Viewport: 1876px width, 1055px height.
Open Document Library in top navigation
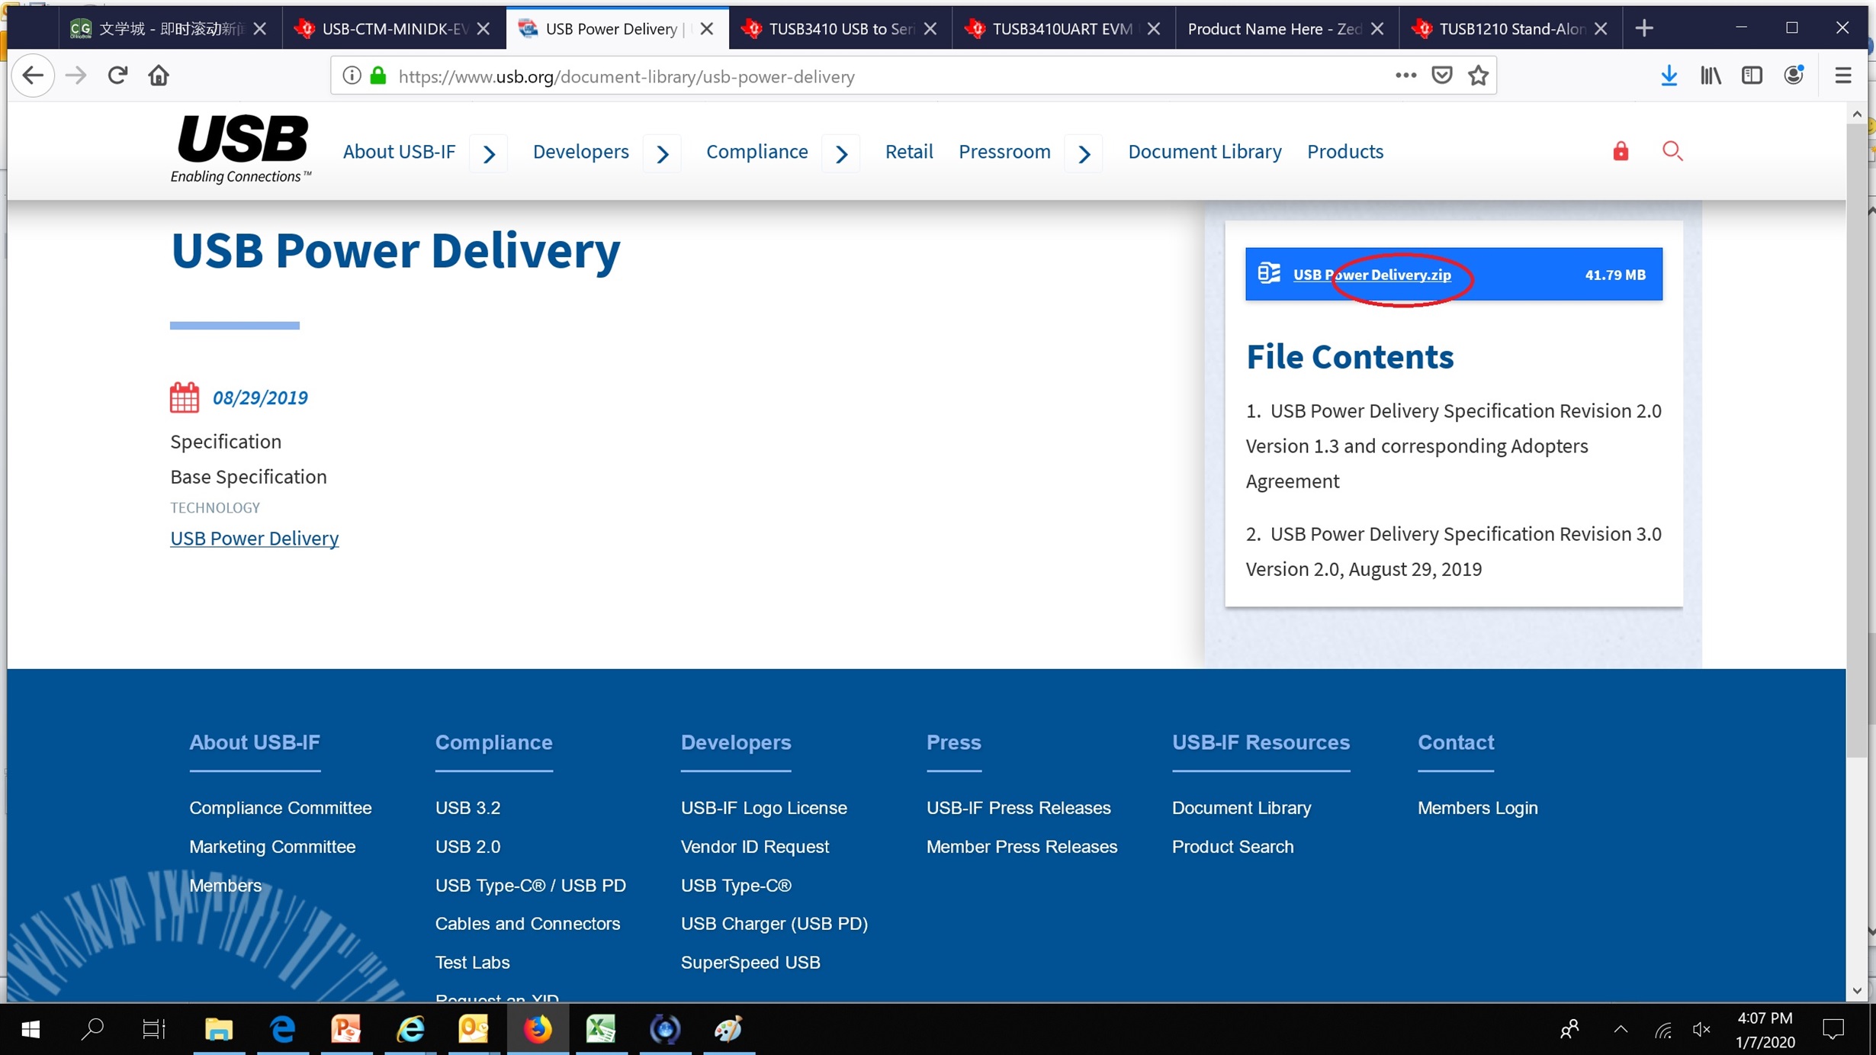(x=1204, y=151)
